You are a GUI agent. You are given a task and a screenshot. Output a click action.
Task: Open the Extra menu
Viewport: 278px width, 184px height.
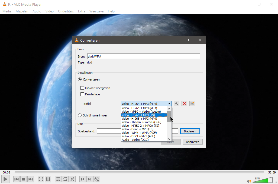click(82, 11)
